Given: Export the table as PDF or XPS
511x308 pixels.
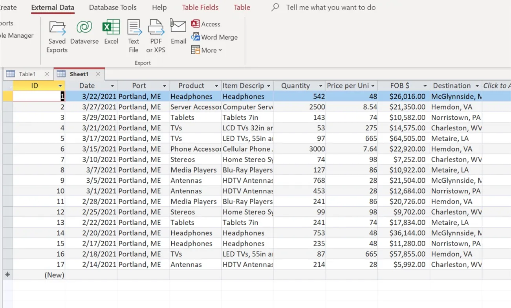Looking at the screenshot, I should (x=156, y=35).
